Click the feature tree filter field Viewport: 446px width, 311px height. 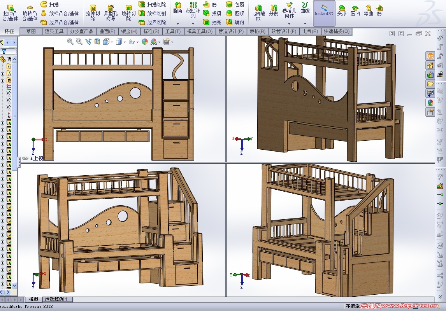tap(9, 51)
